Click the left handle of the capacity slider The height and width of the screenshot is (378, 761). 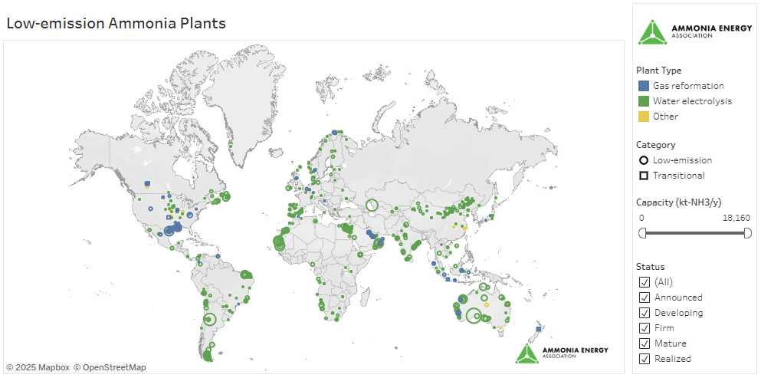tap(642, 234)
